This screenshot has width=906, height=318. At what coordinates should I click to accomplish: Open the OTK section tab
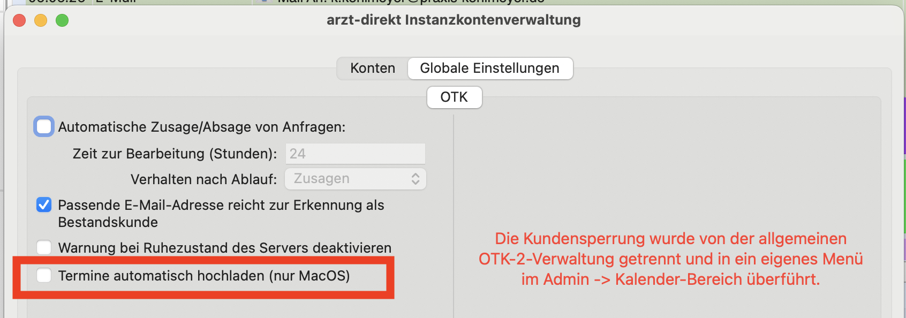pos(454,97)
